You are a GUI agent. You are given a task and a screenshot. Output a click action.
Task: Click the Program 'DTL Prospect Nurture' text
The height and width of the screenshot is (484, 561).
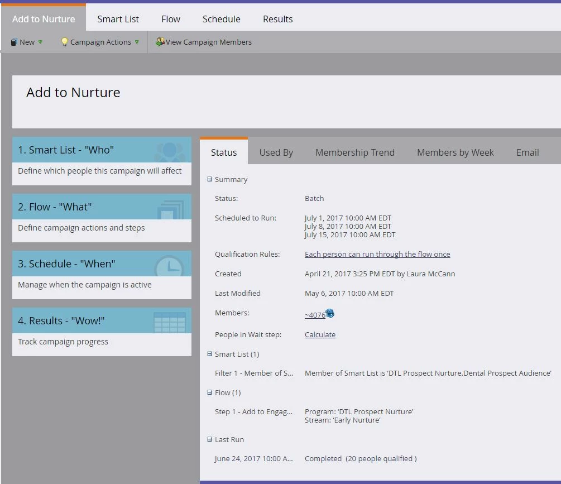tap(359, 412)
